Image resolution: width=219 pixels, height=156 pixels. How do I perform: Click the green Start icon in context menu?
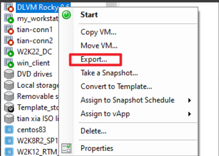67,15
